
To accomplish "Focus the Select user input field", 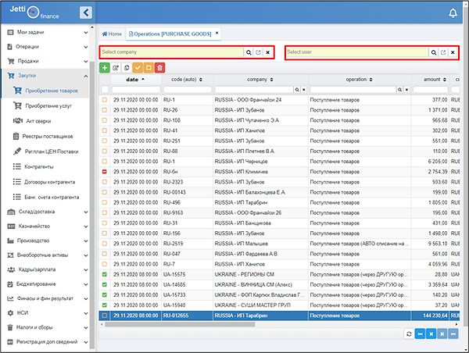I will [x=357, y=52].
